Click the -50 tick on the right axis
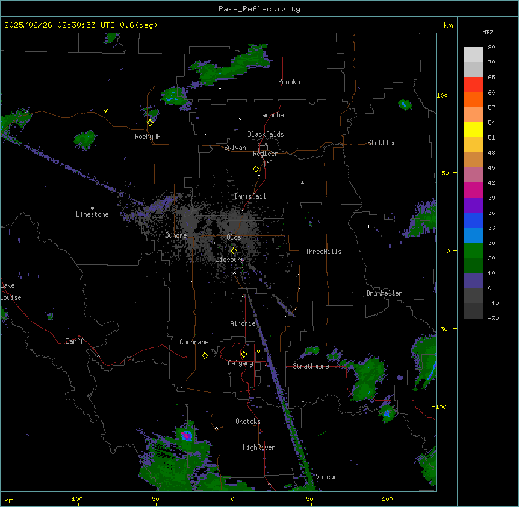Image resolution: width=519 pixels, height=507 pixels. 442,329
